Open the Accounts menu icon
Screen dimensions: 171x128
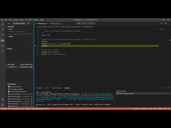(x=2, y=99)
